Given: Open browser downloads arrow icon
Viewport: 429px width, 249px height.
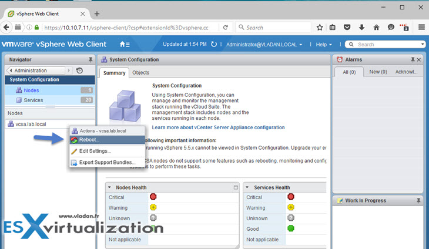Looking at the screenshot, I should pyautogui.click(x=361, y=28).
